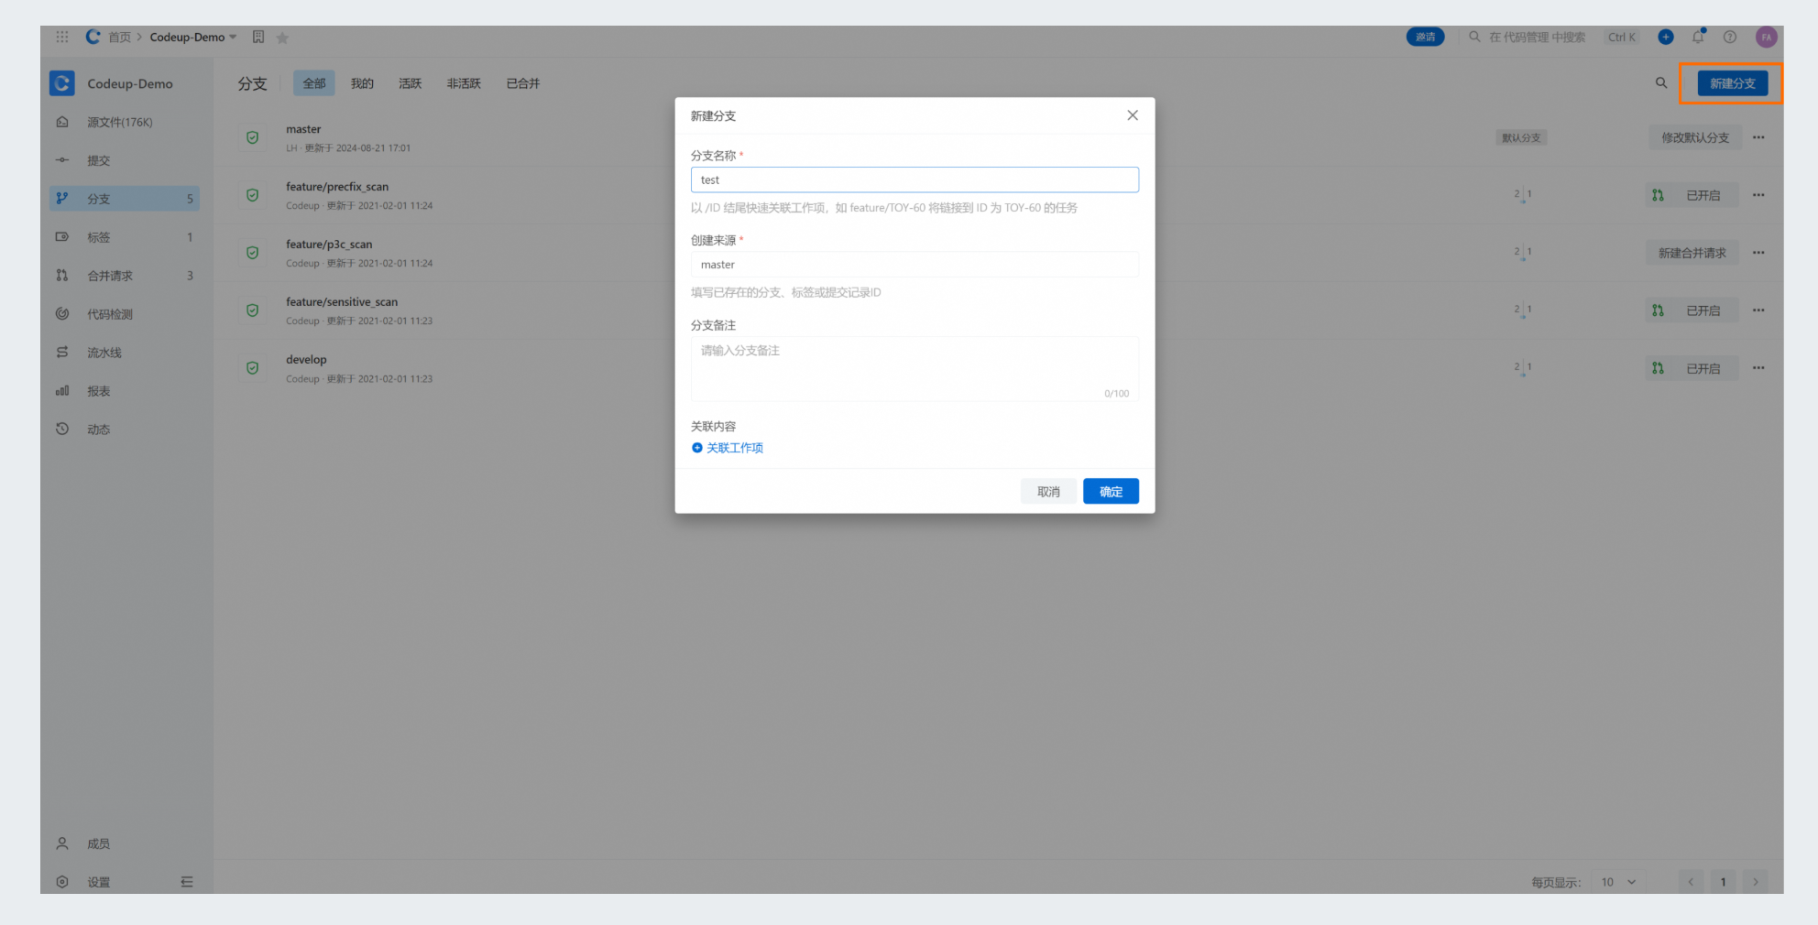Open the page size dropdown showing 10

coord(1617,882)
